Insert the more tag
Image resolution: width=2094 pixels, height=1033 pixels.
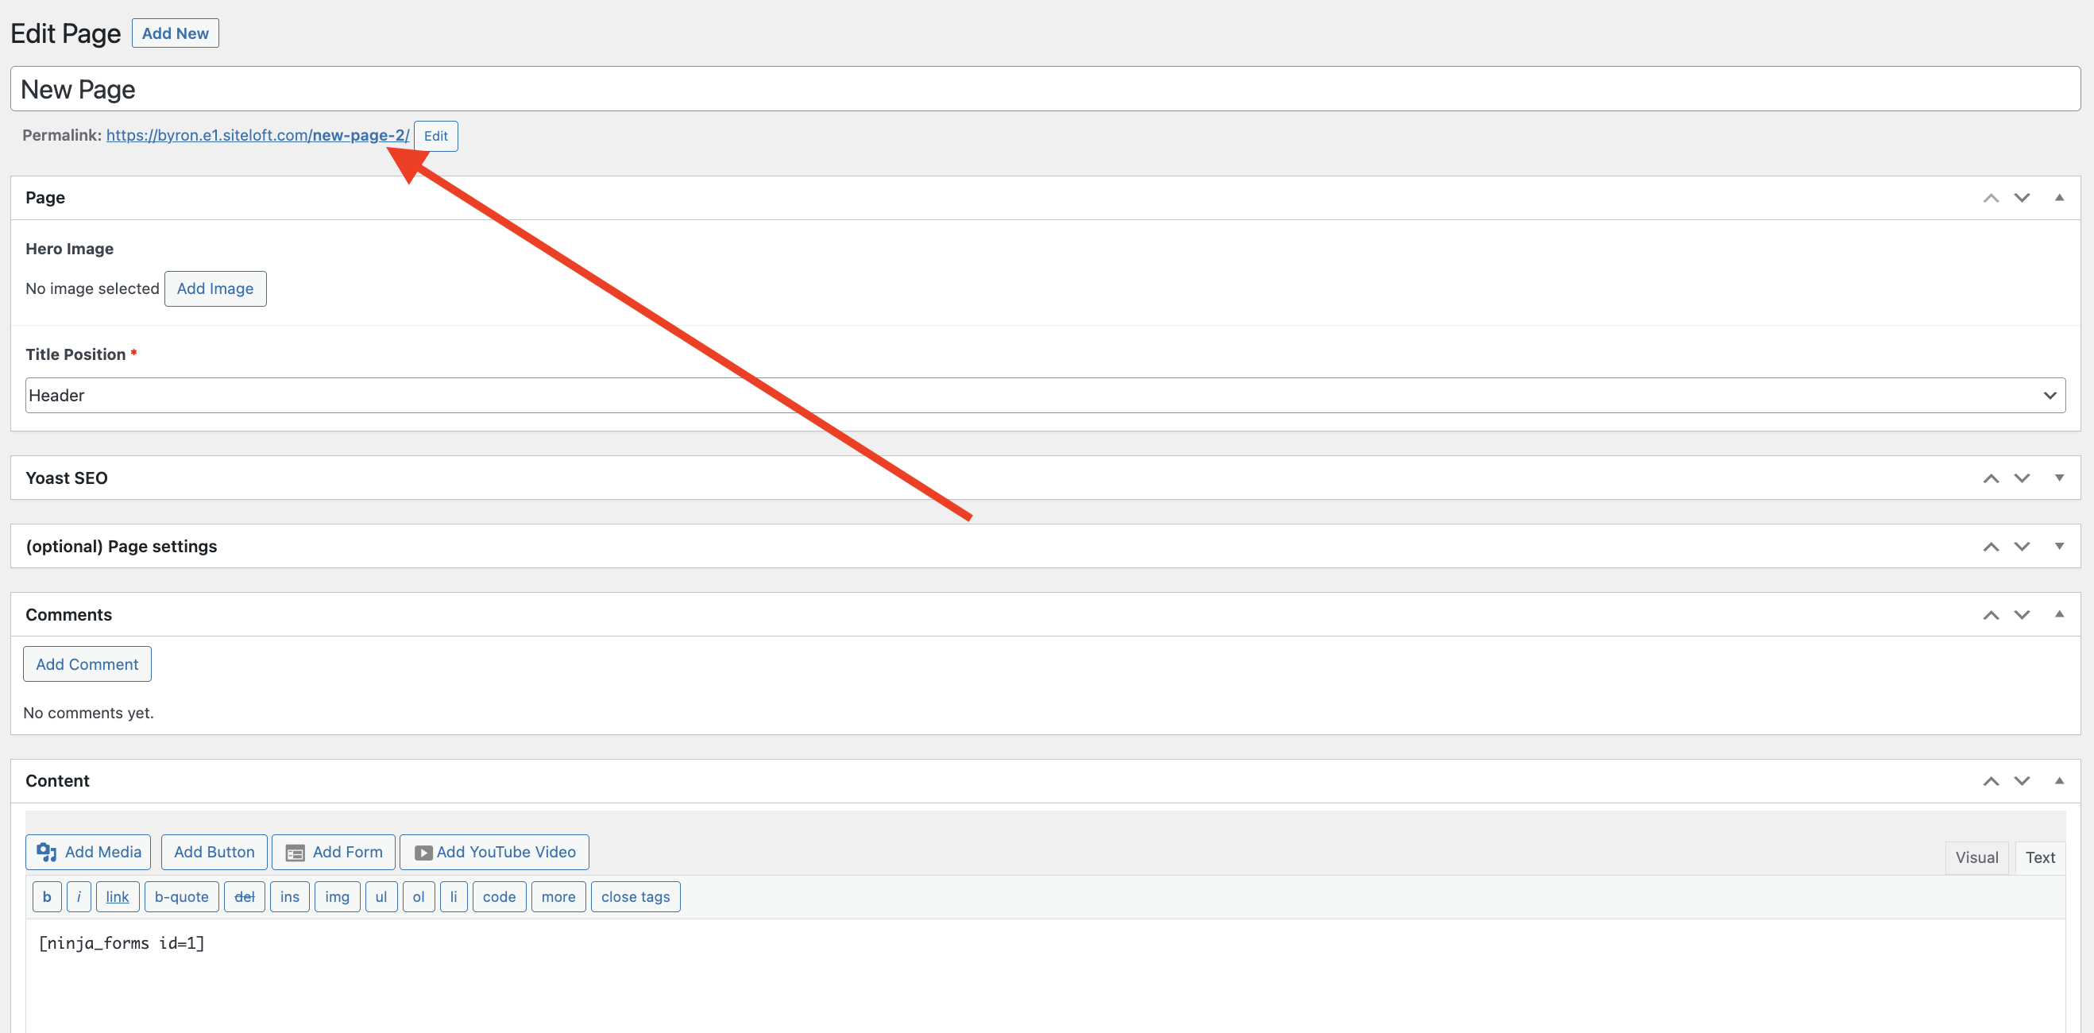(x=558, y=897)
